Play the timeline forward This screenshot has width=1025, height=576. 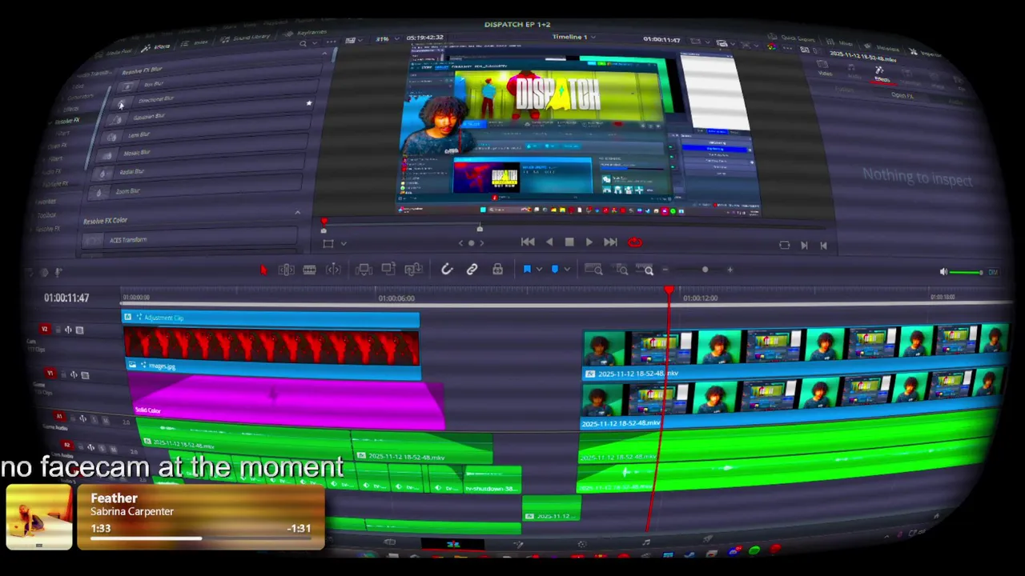589,242
